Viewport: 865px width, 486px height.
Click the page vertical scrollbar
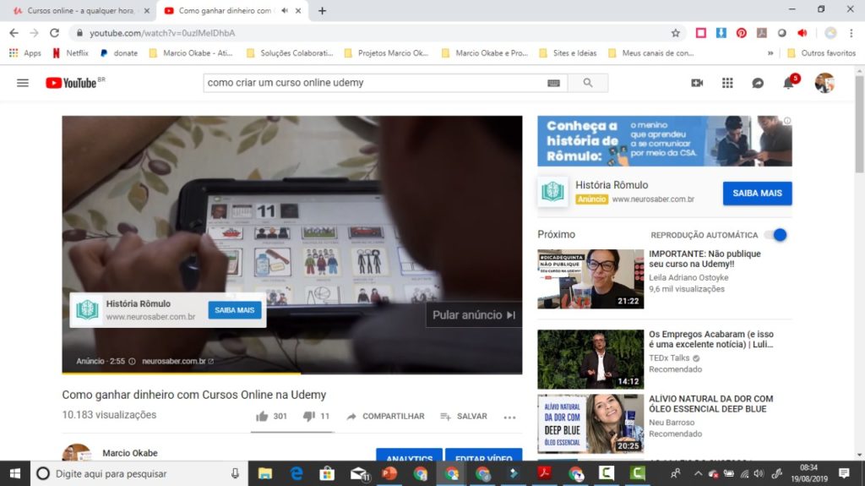(x=859, y=125)
